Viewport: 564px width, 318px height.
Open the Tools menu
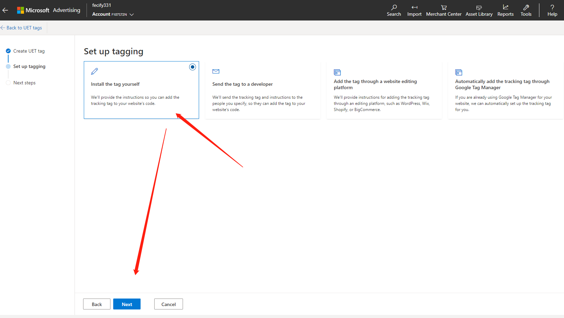pos(526,10)
